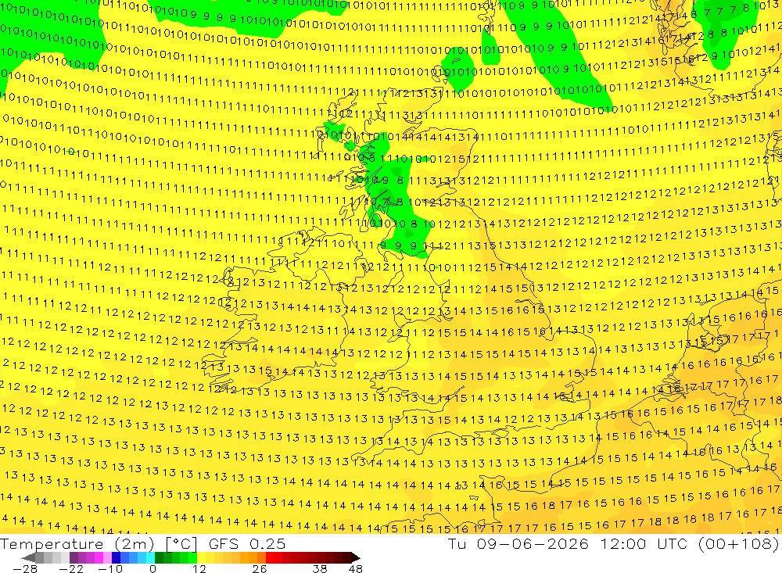Click the '48' legend tick label
Screen dimensions: 782x573
click(356, 568)
